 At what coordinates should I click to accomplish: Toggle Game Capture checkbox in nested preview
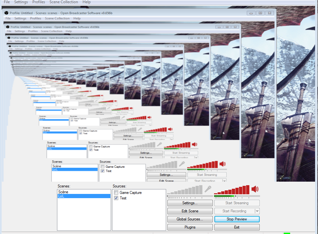pyautogui.click(x=103, y=166)
